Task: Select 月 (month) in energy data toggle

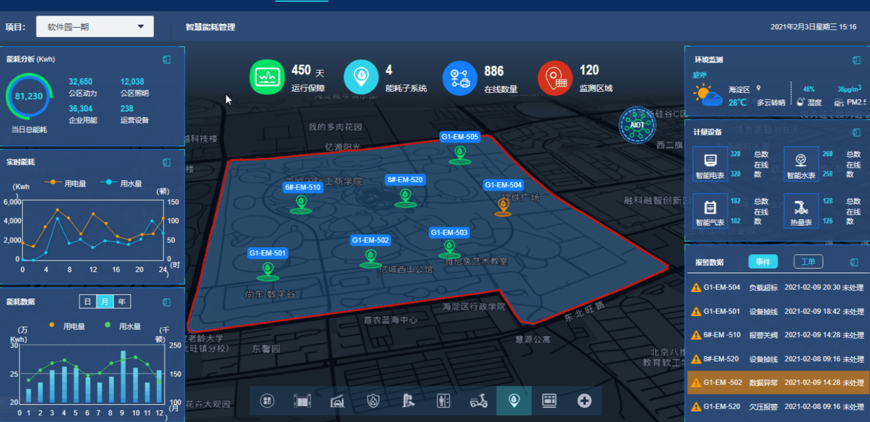Action: click(105, 302)
